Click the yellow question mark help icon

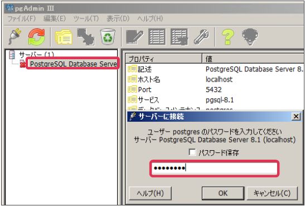click(227, 37)
